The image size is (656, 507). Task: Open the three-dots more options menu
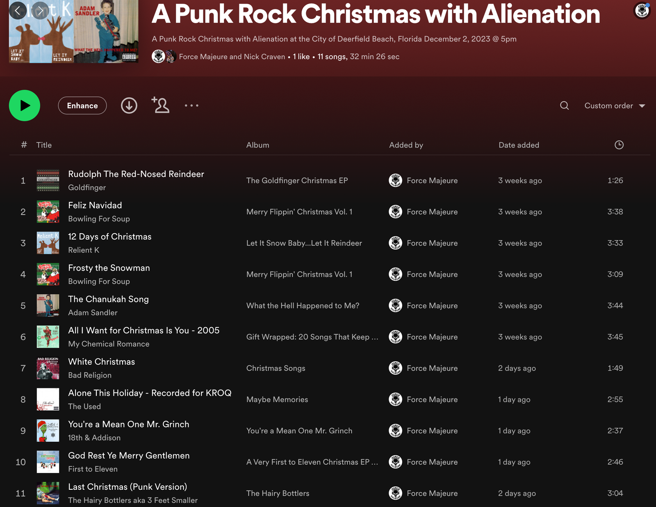(191, 106)
